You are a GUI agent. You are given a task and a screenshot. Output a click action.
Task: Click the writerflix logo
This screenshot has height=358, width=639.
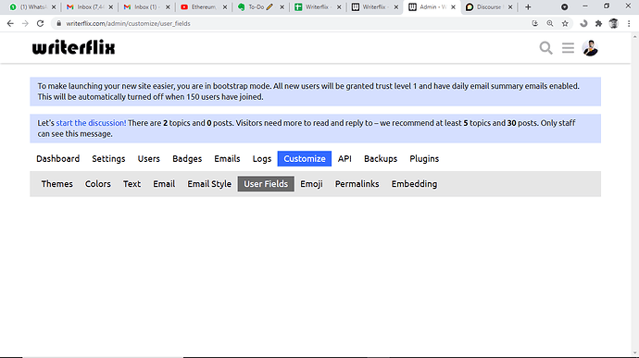click(x=74, y=48)
